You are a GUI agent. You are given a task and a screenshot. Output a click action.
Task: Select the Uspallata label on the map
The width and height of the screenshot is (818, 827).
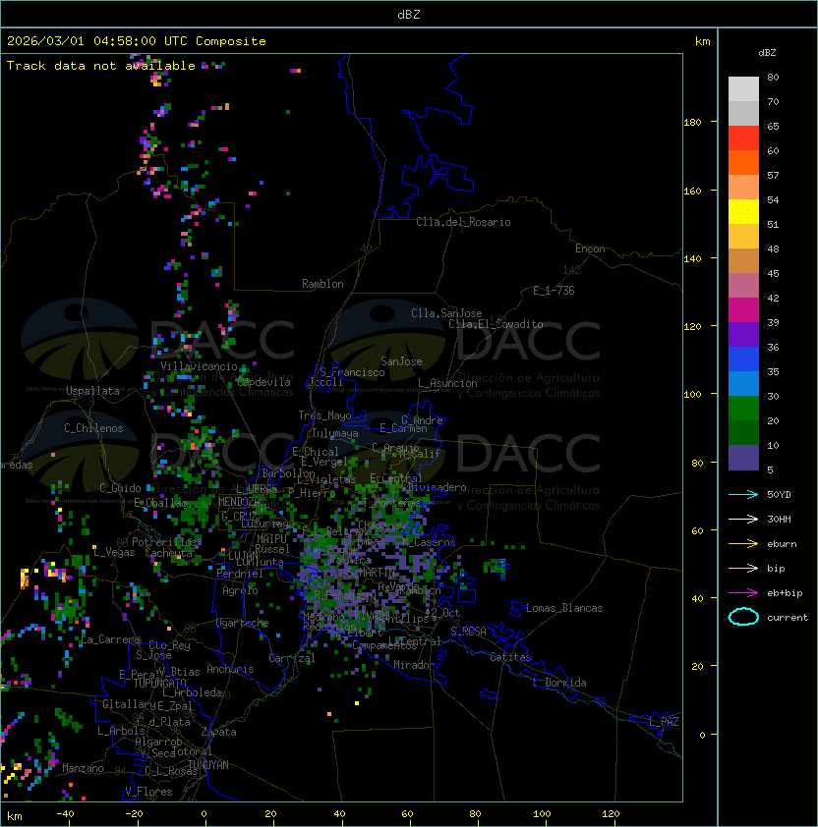click(92, 391)
